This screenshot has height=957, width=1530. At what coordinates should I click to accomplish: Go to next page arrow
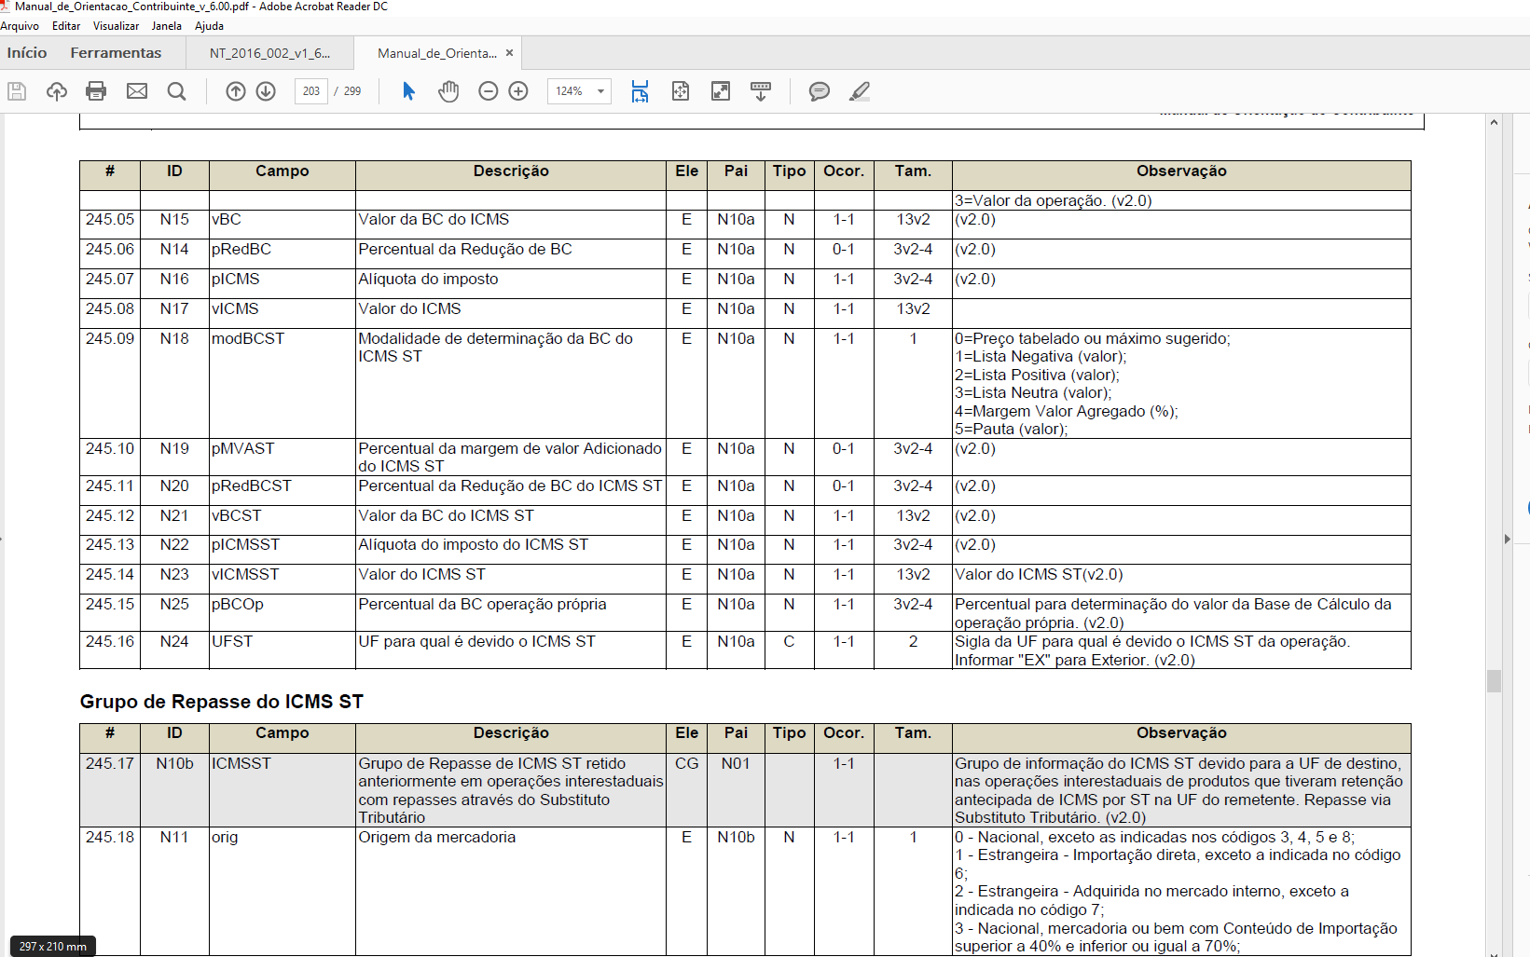point(266,91)
